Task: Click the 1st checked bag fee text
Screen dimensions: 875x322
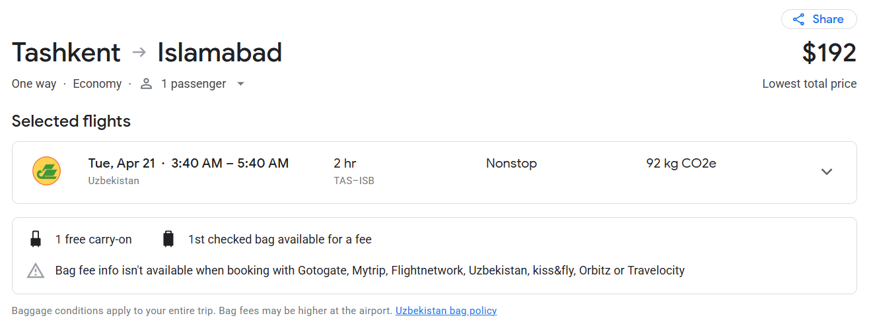Action: click(x=279, y=240)
